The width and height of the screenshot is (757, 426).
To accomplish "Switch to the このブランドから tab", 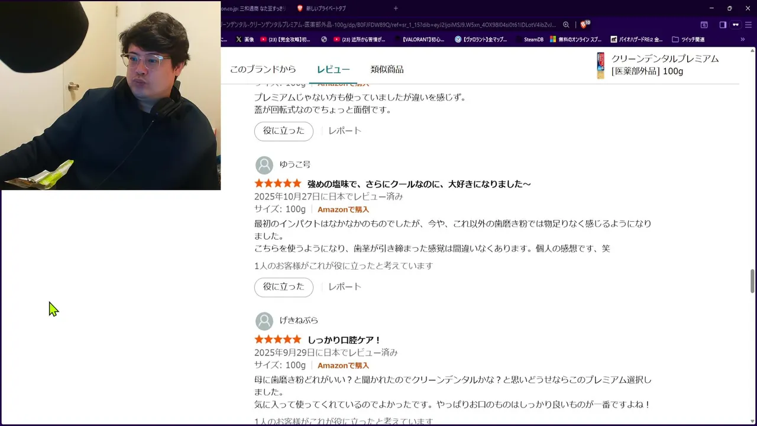I will pos(263,69).
